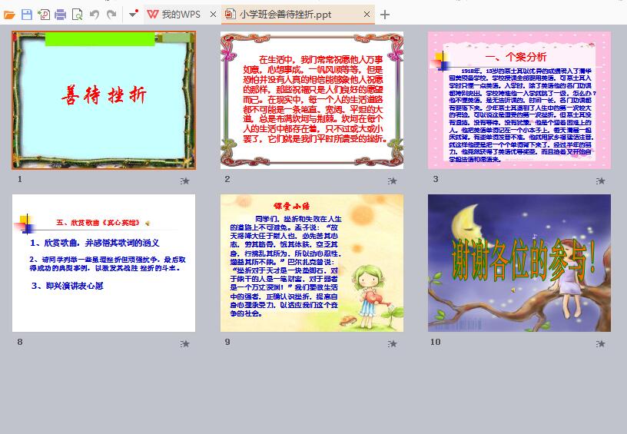This screenshot has height=434, width=627.
Task: Select the 小学班会善待挫折.ppt tab
Action: coord(298,15)
